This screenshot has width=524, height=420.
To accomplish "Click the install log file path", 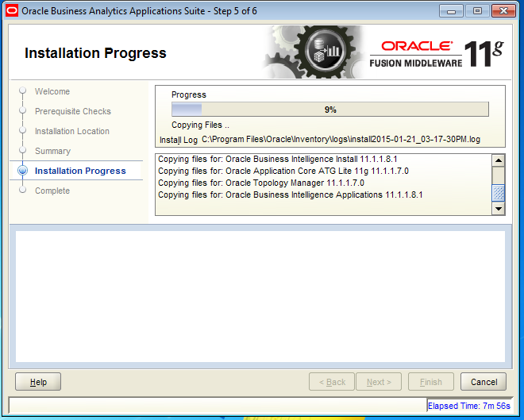I will (341, 139).
